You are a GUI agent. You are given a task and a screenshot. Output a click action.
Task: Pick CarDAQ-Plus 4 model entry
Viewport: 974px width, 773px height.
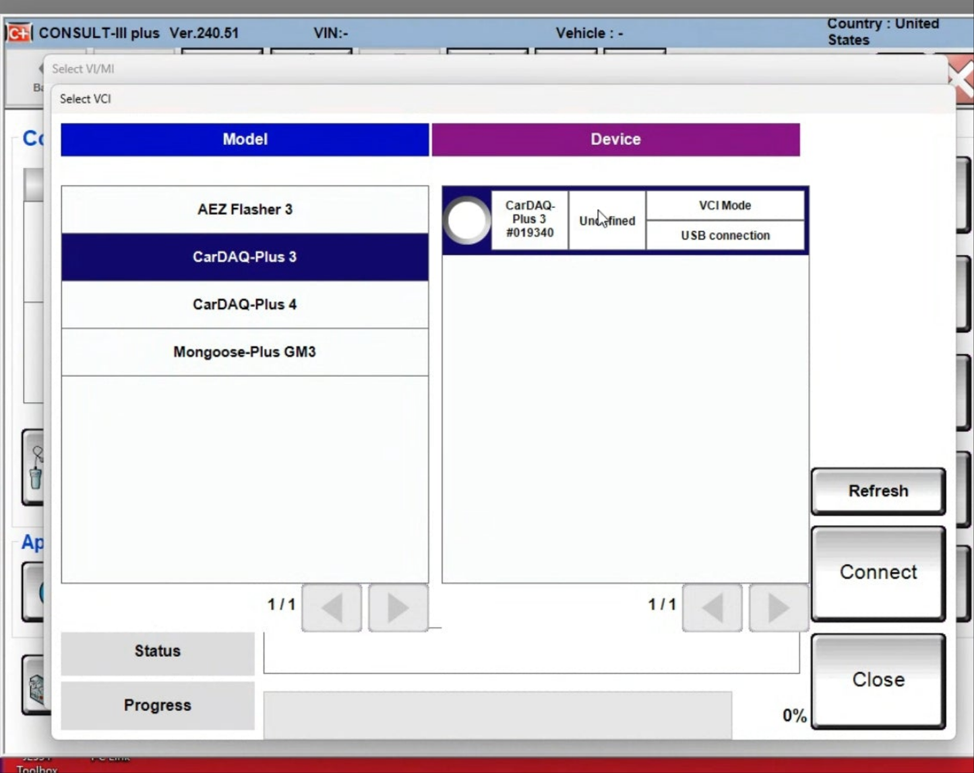click(x=245, y=305)
